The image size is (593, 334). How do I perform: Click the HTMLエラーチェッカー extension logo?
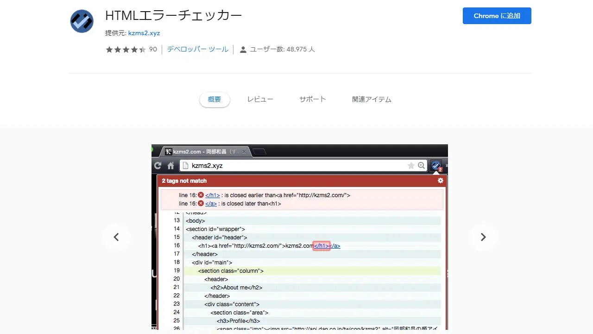pyautogui.click(x=82, y=21)
